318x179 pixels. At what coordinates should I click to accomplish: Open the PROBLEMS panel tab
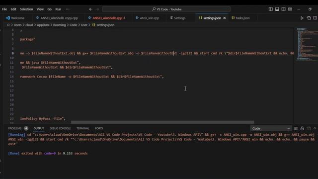tap(14, 128)
